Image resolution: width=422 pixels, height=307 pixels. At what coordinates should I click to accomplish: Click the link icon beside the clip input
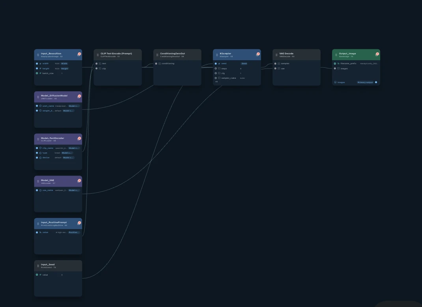click(100, 68)
